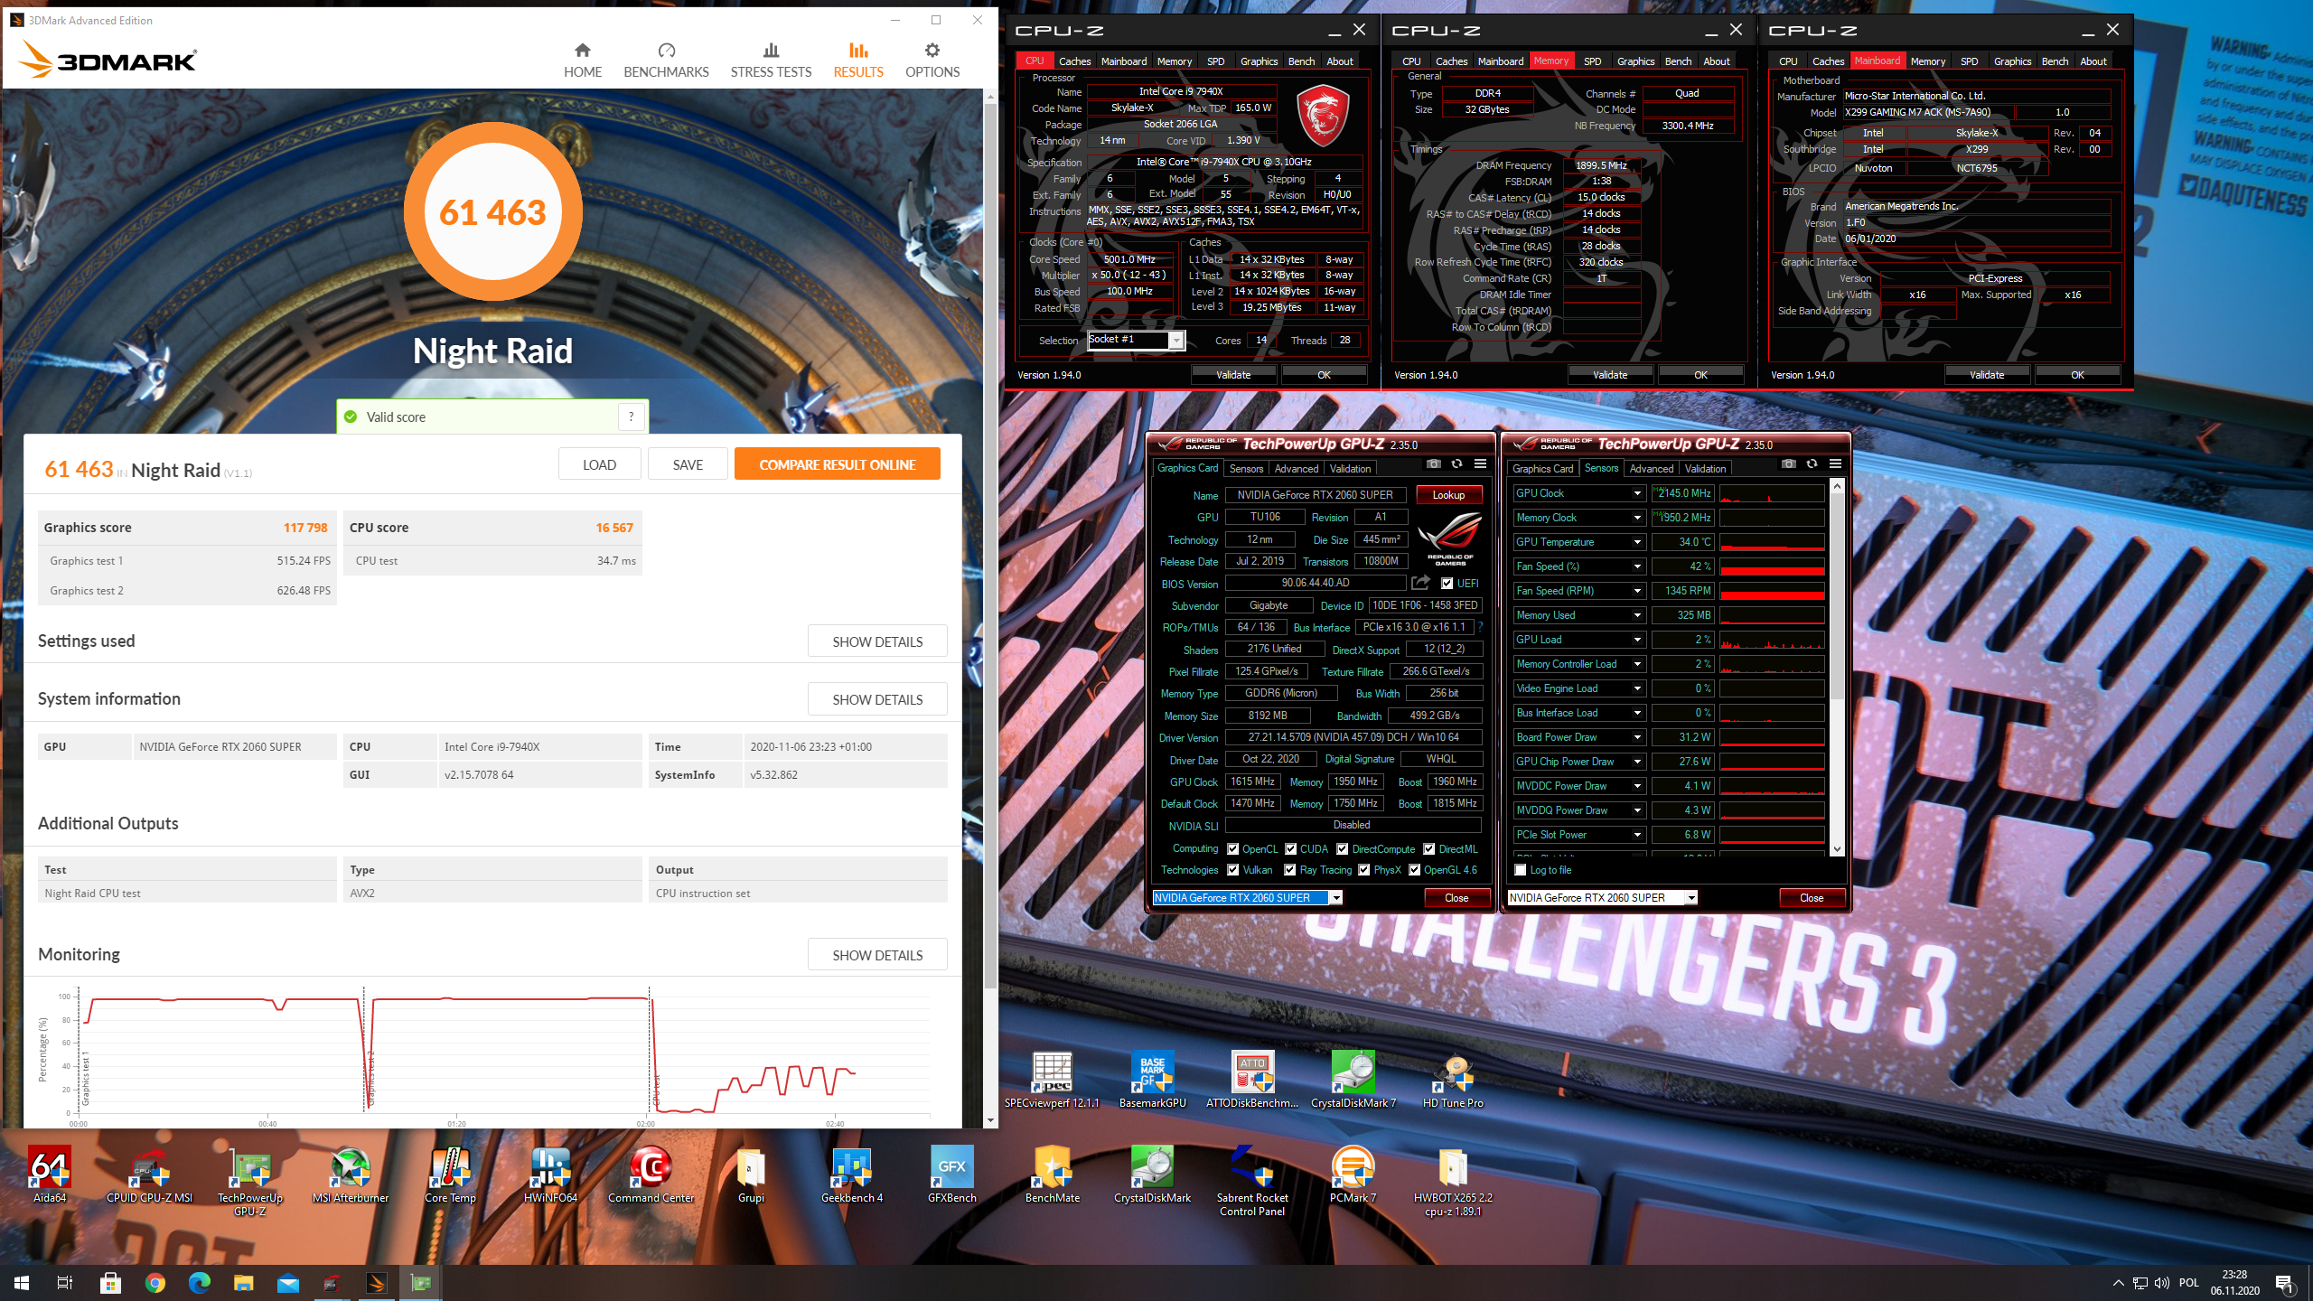Open the HWiNFO64 desktop shortcut
This screenshot has width=2313, height=1301.
(x=550, y=1175)
